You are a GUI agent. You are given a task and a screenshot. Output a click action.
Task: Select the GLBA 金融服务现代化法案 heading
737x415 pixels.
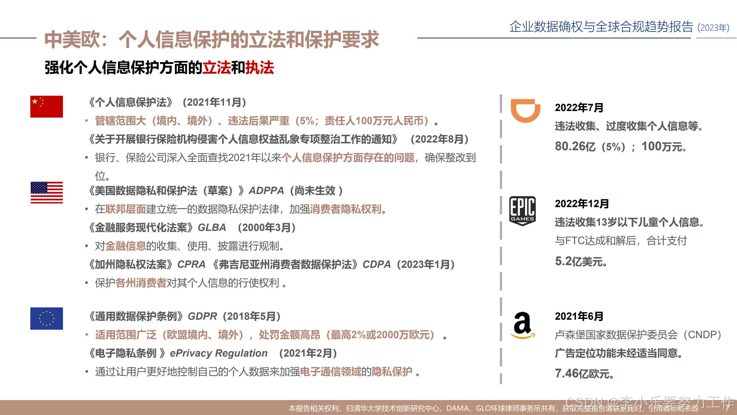point(192,227)
